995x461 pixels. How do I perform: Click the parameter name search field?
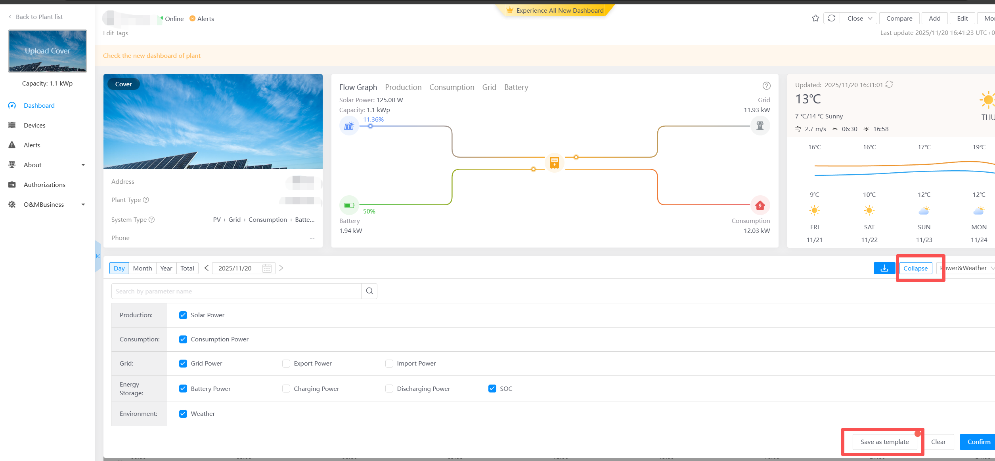pos(236,291)
